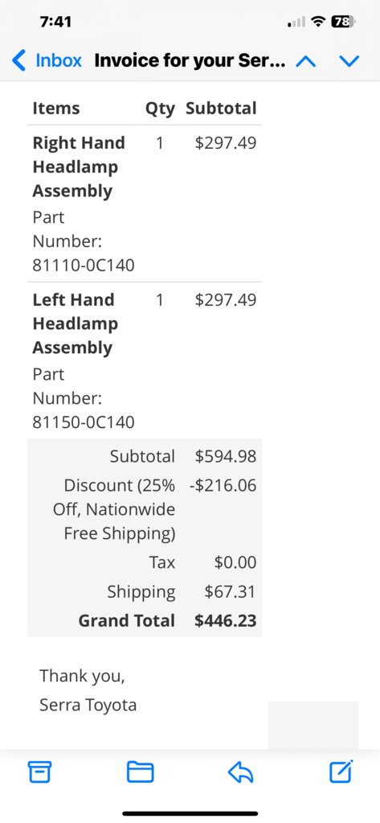Reply using the arrow icon
This screenshot has height=823, width=380.
click(x=240, y=772)
